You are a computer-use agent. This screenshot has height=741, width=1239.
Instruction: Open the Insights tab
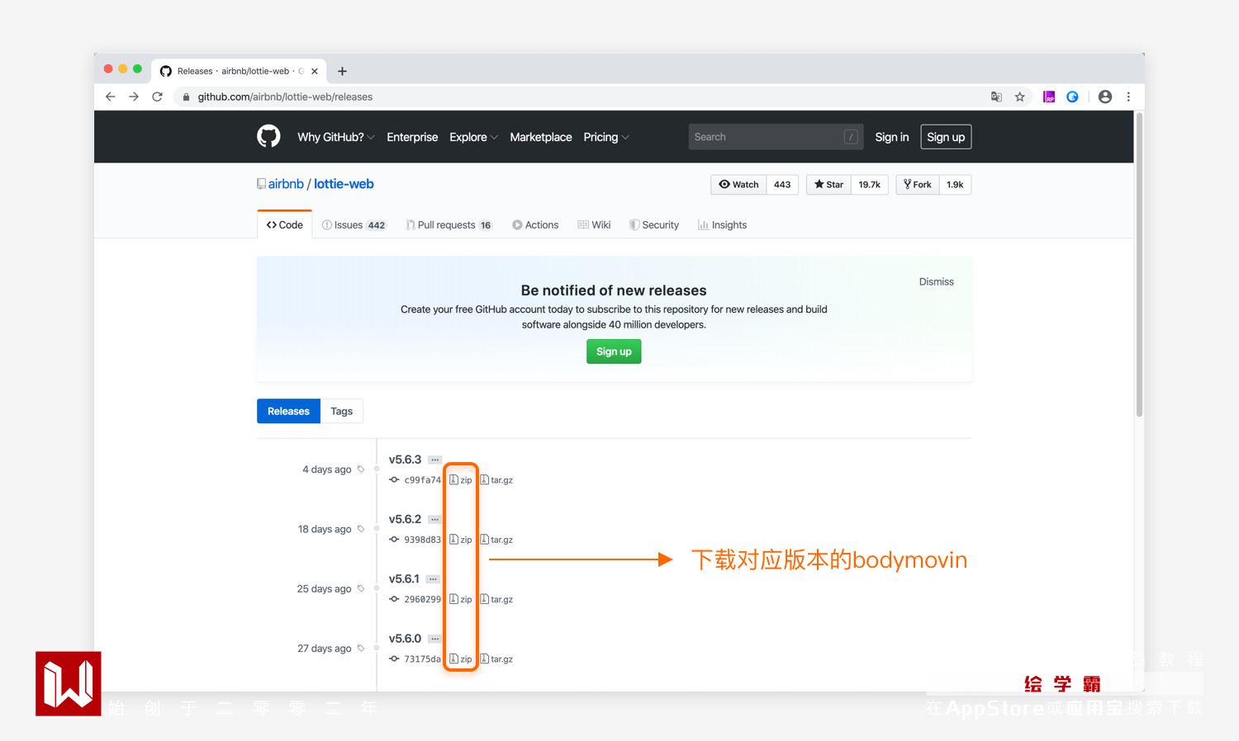[x=723, y=224]
